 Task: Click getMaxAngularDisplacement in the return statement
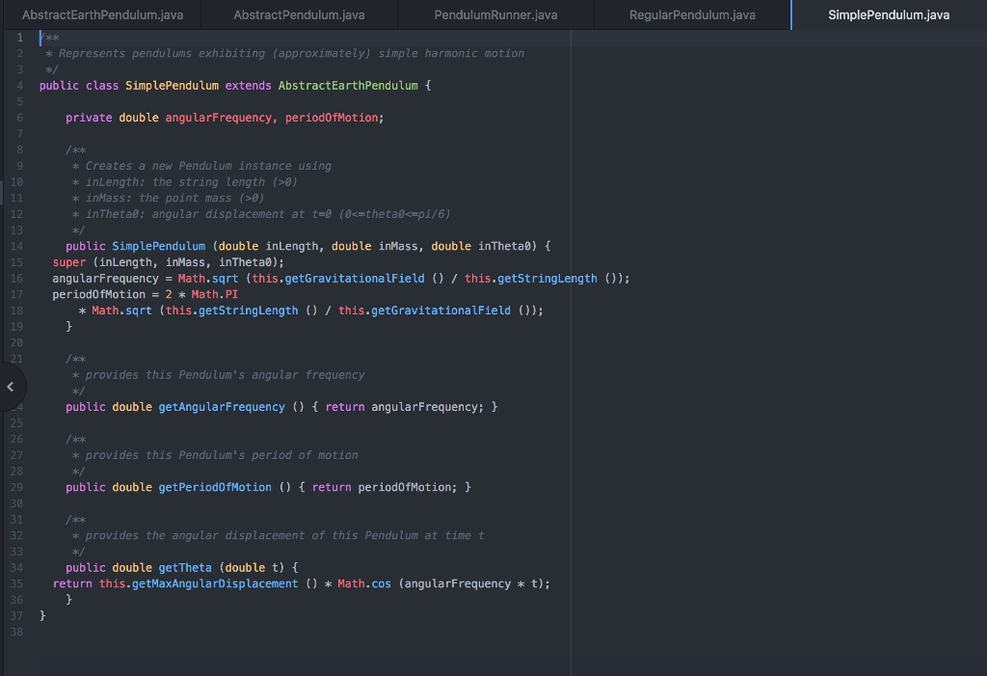[212, 583]
